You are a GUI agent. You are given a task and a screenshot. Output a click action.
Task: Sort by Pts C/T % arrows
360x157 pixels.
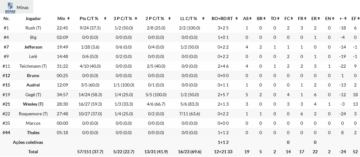pyautogui.click(x=105, y=19)
